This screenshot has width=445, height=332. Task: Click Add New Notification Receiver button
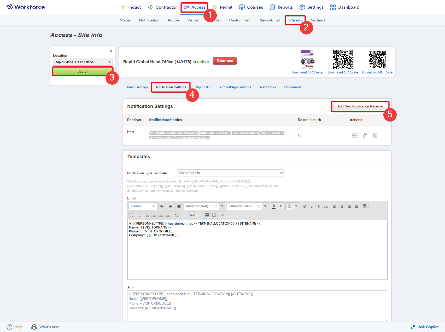click(360, 106)
